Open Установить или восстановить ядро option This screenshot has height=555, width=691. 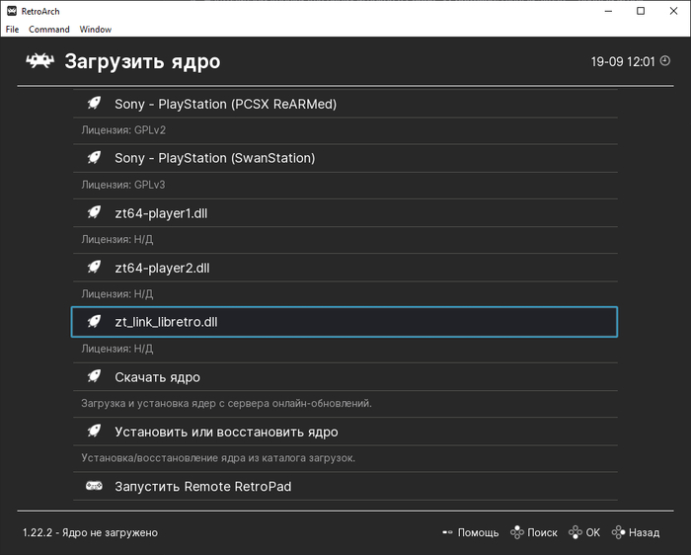(x=345, y=432)
